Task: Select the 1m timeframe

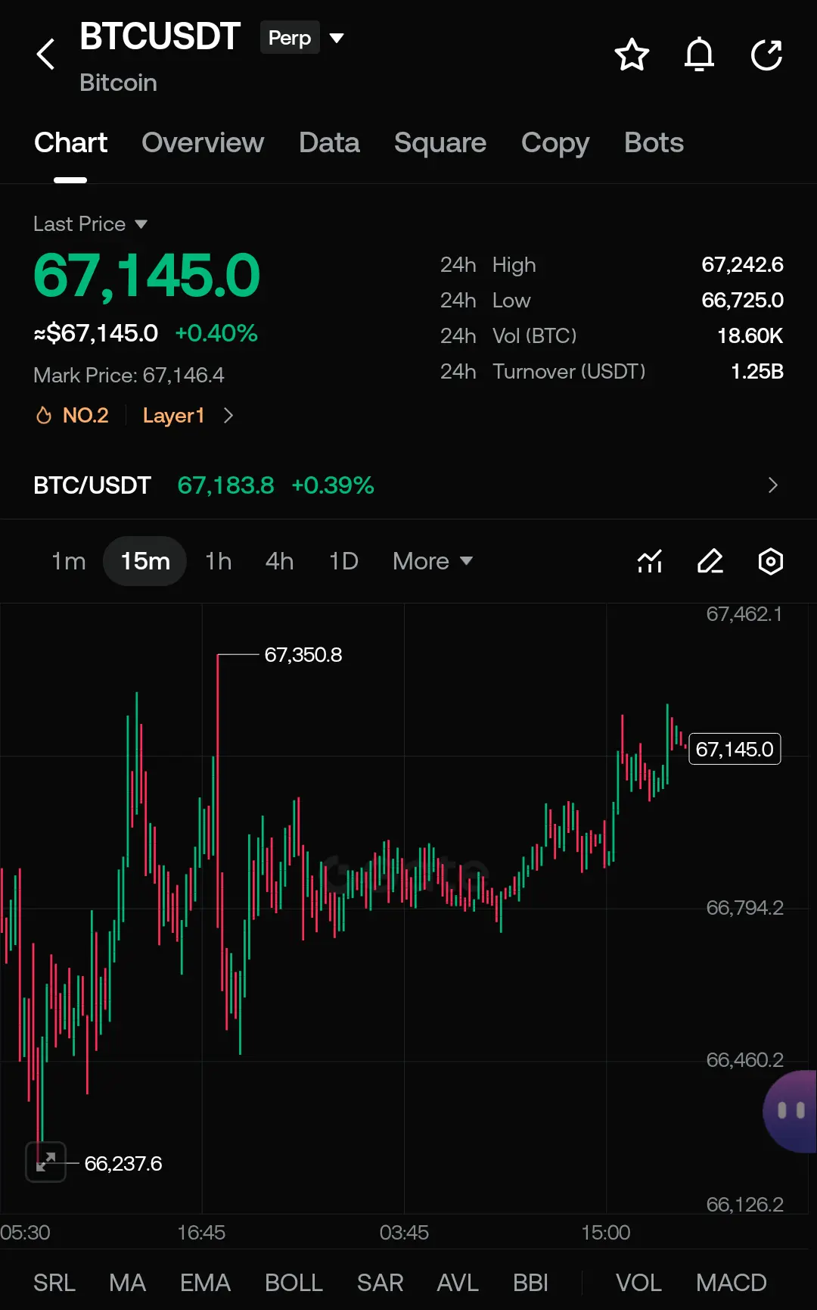Action: tap(68, 561)
